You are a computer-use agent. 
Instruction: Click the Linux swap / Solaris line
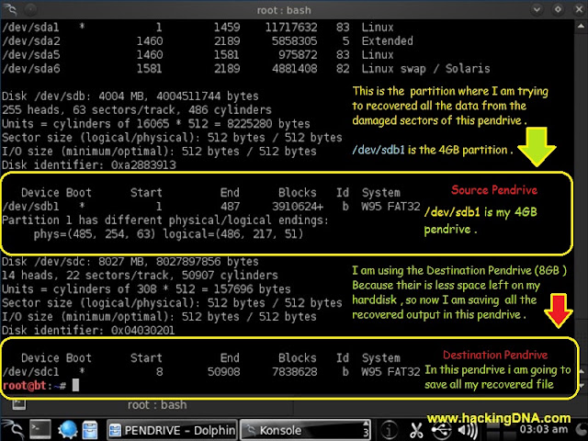click(x=246, y=69)
